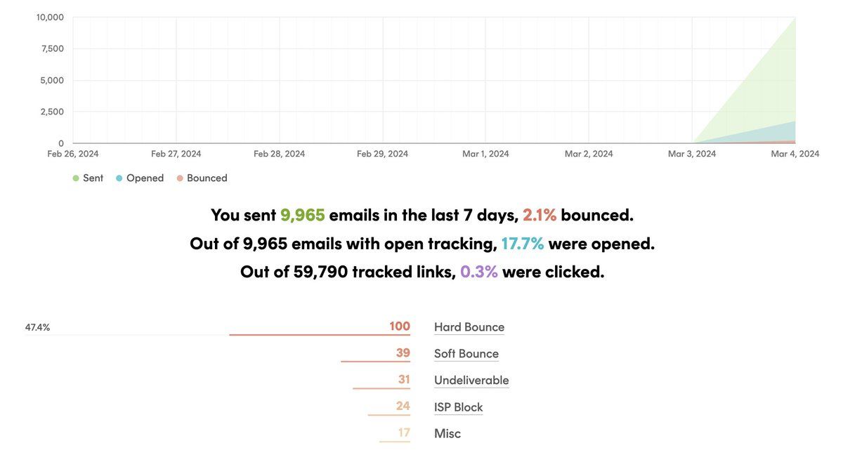
Task: Click the Undeliverable bounce link
Action: (471, 381)
